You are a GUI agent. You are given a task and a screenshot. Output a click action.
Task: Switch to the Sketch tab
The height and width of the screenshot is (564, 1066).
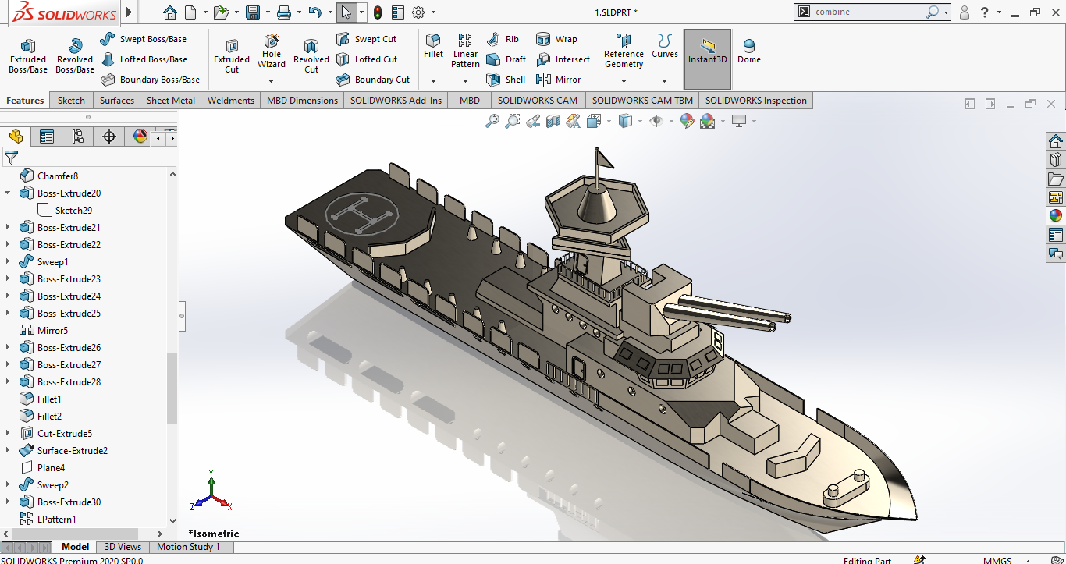click(x=71, y=101)
